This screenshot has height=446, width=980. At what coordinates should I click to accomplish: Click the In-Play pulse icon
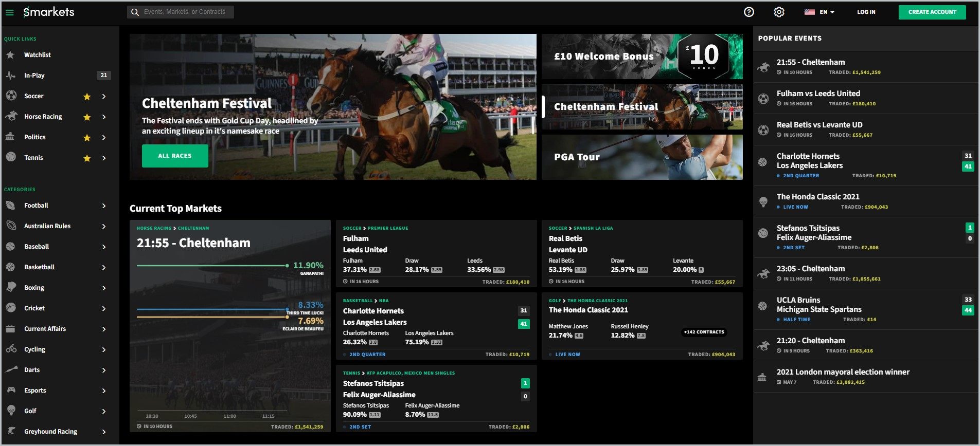[10, 75]
